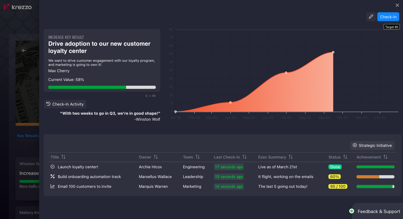Sort the table by Status
Viewport: 403px width, 219px height.
point(345,157)
